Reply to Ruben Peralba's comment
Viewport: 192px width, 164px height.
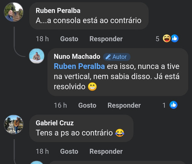point(106,39)
